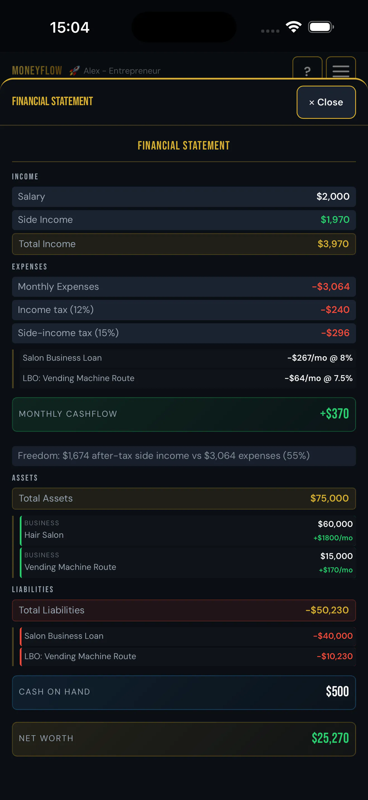Tap the 15:04 clock in status bar

click(70, 27)
